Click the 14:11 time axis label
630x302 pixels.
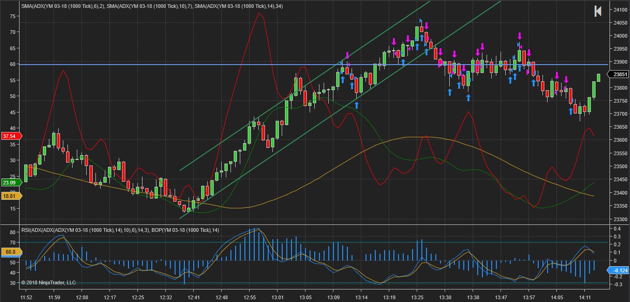click(585, 297)
